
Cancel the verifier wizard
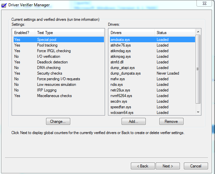pyautogui.click(x=196, y=166)
